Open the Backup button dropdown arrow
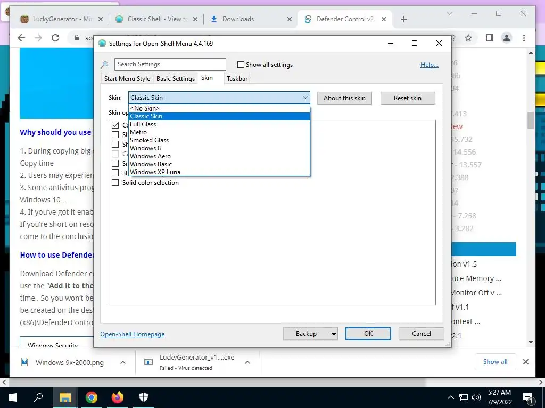The height and width of the screenshot is (408, 545). (334, 334)
